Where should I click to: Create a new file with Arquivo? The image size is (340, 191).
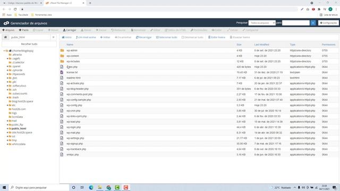tap(8, 30)
